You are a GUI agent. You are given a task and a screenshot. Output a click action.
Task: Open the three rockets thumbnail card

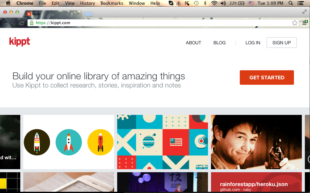point(69,142)
